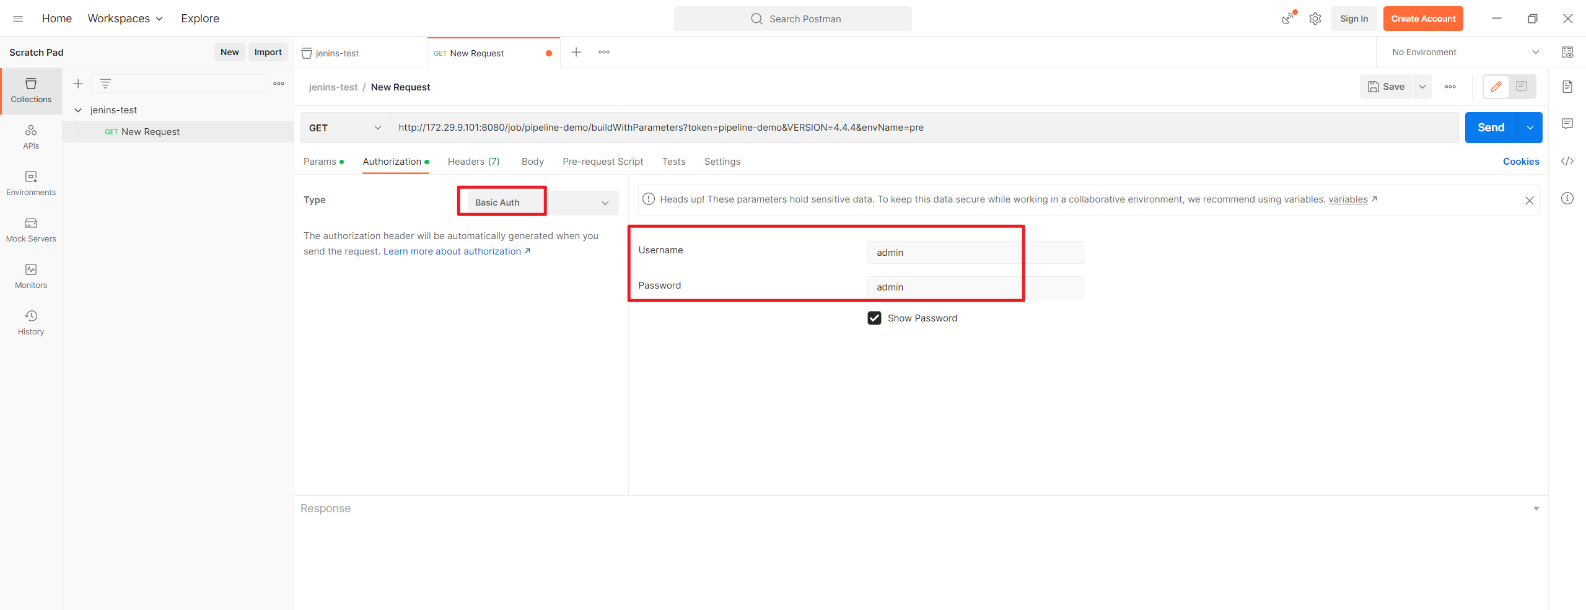Open the Workspaces dropdown
This screenshot has height=610, width=1586.
click(x=125, y=19)
